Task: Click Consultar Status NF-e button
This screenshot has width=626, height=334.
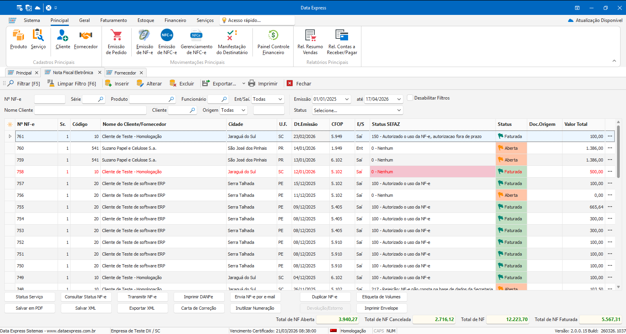Action: click(85, 297)
